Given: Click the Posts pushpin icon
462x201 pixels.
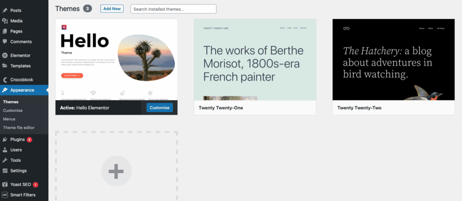Looking at the screenshot, I should tap(5, 10).
